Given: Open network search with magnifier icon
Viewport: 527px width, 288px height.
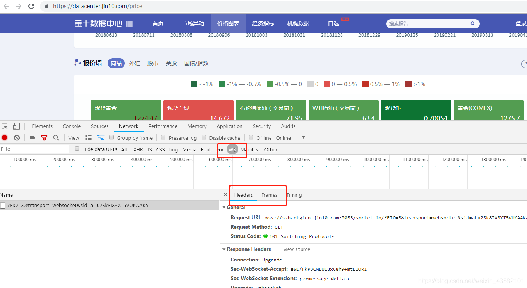Looking at the screenshot, I should pyautogui.click(x=56, y=138).
